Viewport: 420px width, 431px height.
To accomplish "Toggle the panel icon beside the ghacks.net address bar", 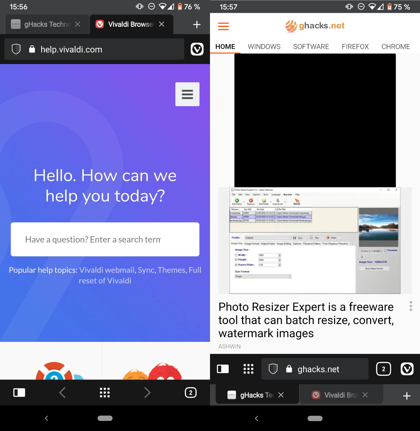I will pyautogui.click(x=223, y=369).
